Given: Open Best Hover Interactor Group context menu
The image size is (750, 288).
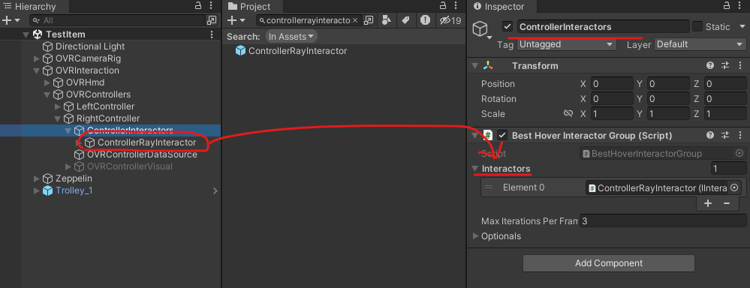Looking at the screenshot, I should pyautogui.click(x=740, y=135).
